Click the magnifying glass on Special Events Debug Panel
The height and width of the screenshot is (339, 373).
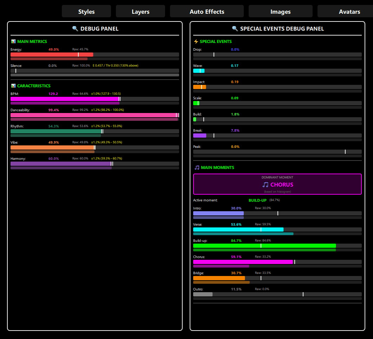pyautogui.click(x=235, y=29)
